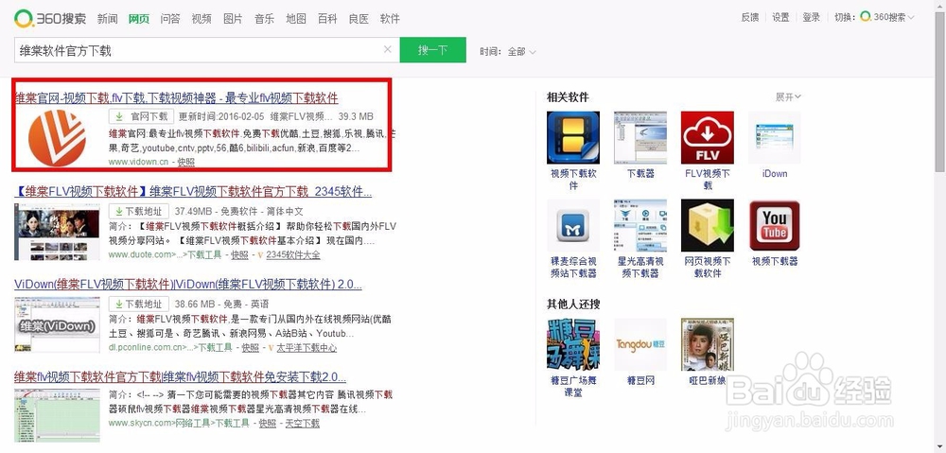Open the 视频下载软件 text label
Screen dimensions: 946x453
tap(573, 179)
